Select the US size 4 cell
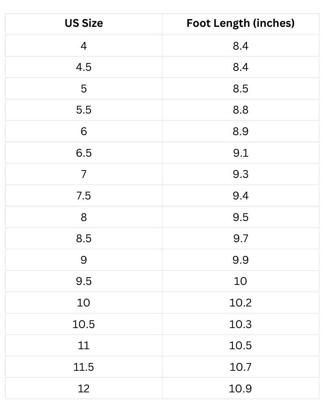The width and height of the screenshot is (325, 407). pyautogui.click(x=84, y=46)
